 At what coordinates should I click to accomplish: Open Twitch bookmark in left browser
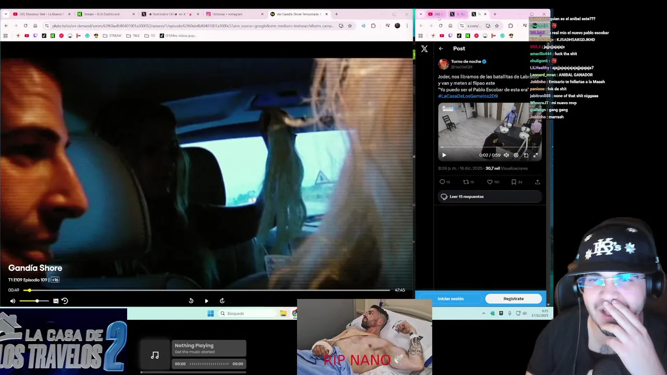point(35,36)
